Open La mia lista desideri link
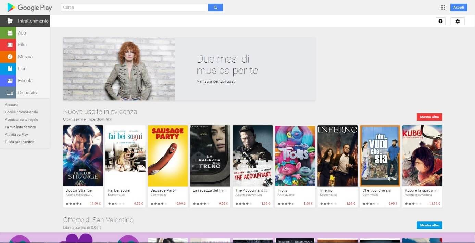The image size is (475, 243). (x=21, y=127)
